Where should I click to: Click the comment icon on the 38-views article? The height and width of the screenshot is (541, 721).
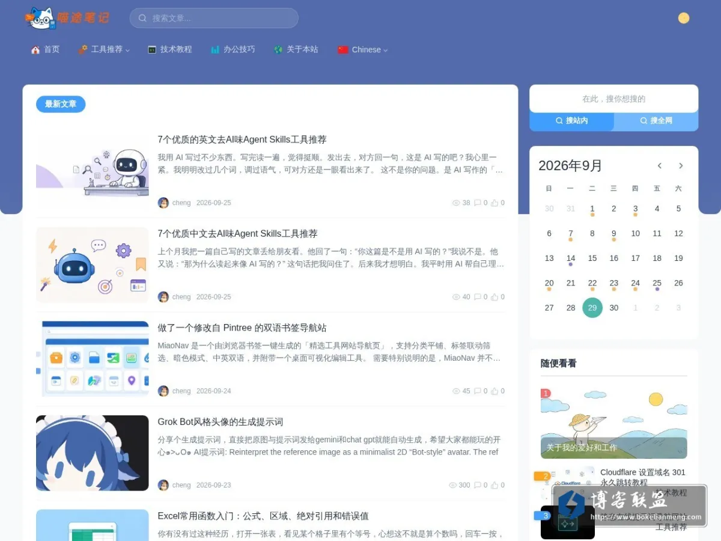tap(478, 203)
